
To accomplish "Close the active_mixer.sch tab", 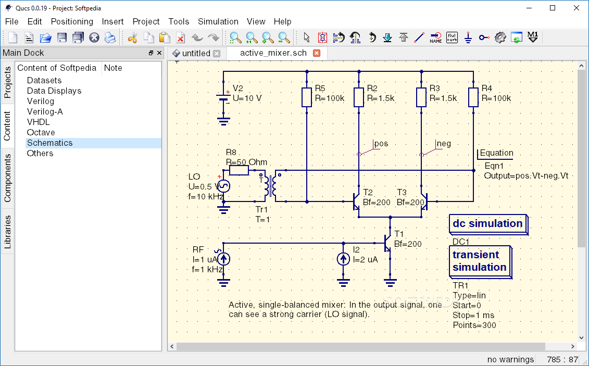I will pos(317,53).
